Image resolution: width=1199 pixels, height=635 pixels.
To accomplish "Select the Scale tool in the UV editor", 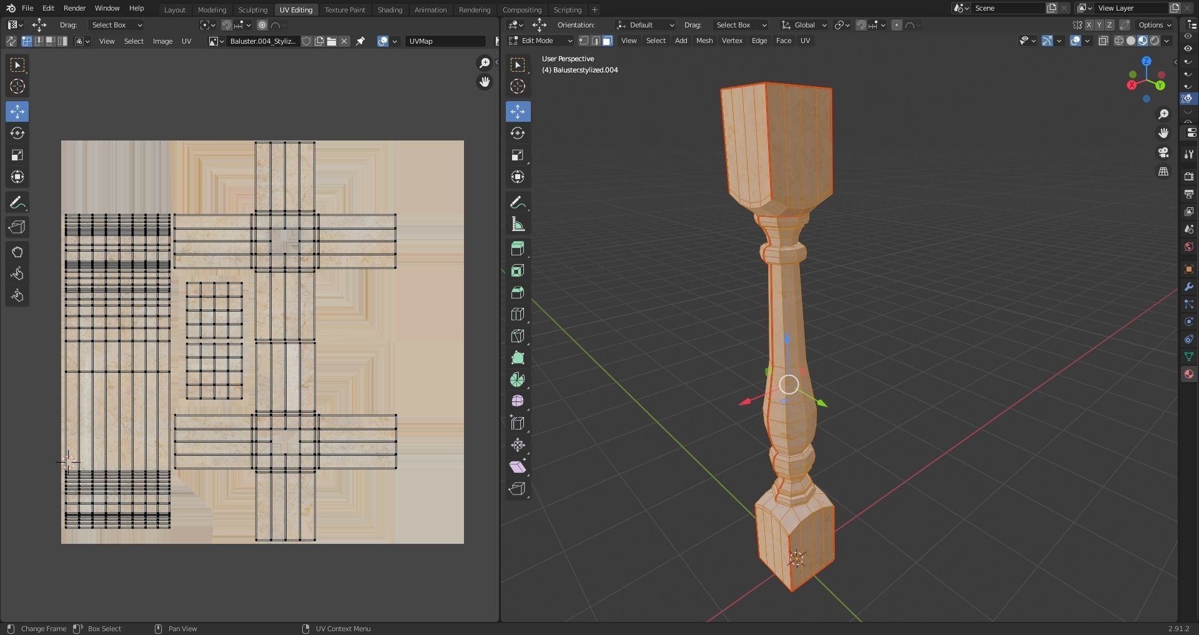I will tap(17, 155).
